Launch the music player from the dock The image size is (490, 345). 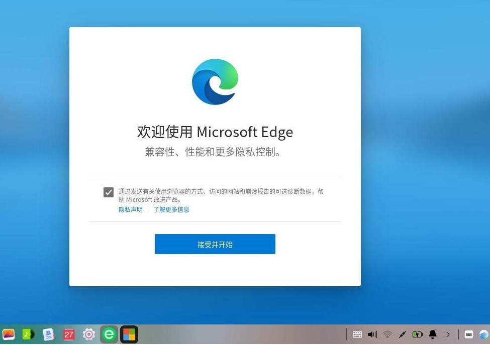coord(29,334)
